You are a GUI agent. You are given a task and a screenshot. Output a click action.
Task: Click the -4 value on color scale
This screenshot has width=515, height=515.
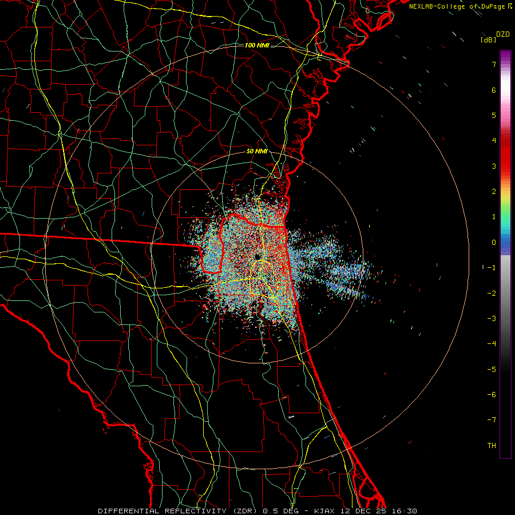pyautogui.click(x=492, y=344)
